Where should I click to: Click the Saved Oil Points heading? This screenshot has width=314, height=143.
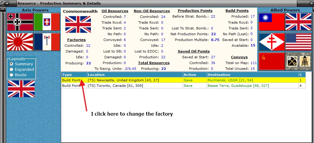coord(194,51)
